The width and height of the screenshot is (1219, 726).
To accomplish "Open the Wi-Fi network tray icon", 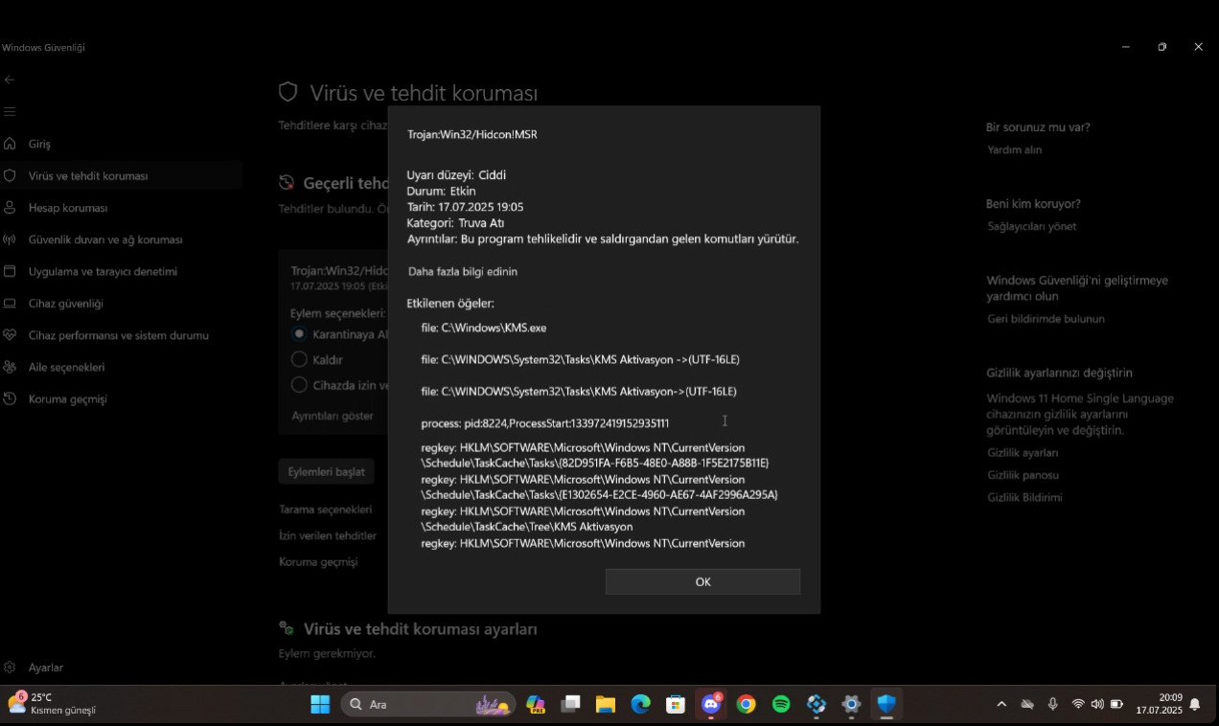I will (x=1078, y=704).
